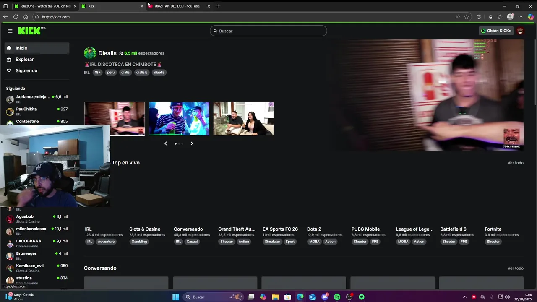Open the Favorites list icon in toolbar

500,17
